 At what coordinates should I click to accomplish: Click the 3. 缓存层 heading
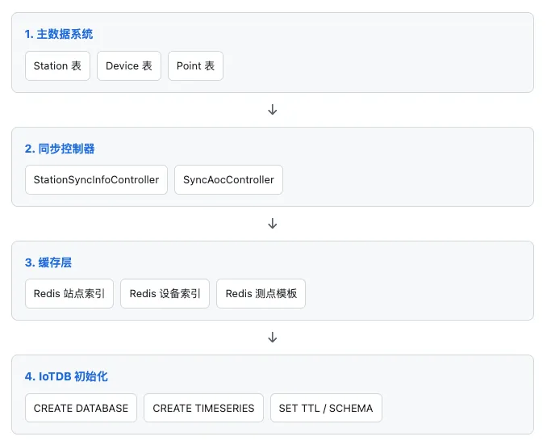(x=48, y=262)
